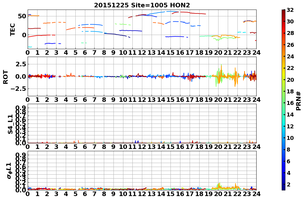Click the σφL1 y-axis label
The height and width of the screenshot is (200, 304).
click(9, 171)
